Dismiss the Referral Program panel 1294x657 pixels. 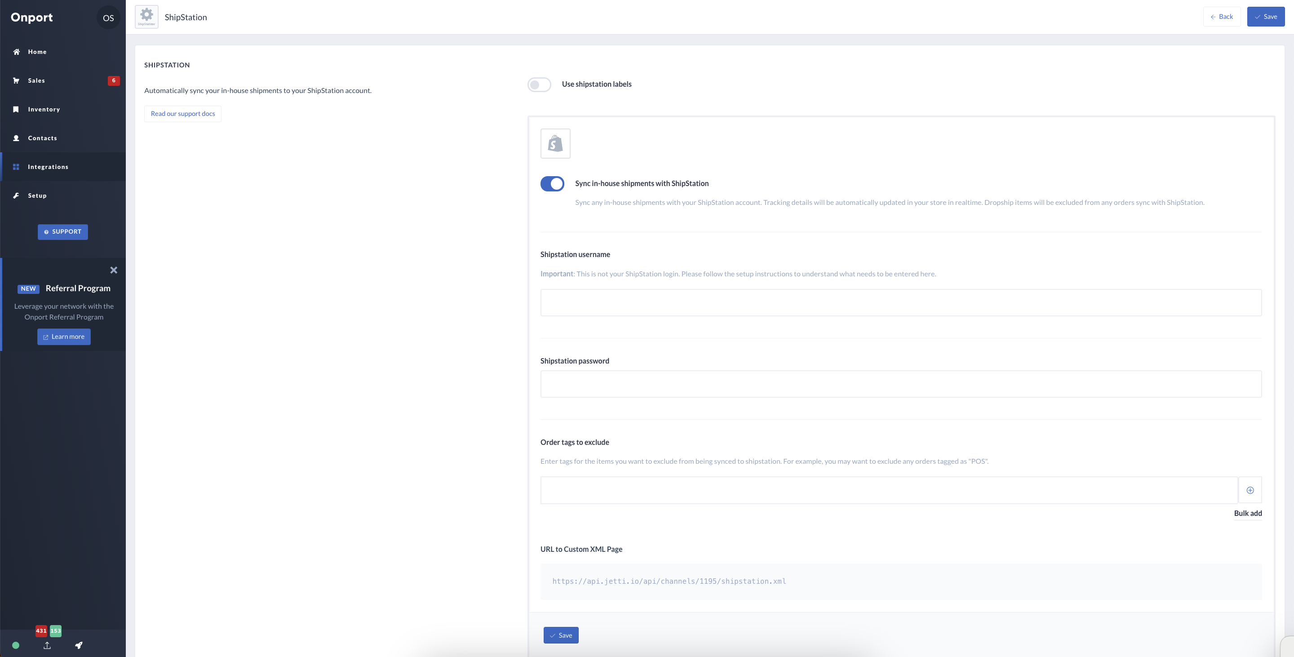[x=114, y=270]
